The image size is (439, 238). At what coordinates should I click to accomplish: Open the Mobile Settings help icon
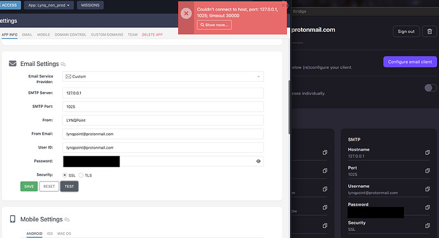[67, 220]
